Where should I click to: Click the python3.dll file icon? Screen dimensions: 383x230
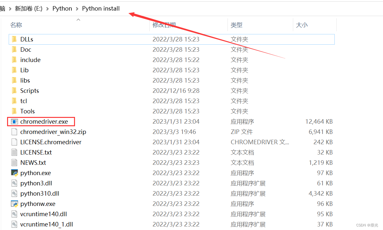click(14, 183)
